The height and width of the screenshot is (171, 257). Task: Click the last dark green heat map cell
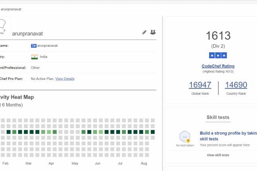pyautogui.click(x=152, y=132)
